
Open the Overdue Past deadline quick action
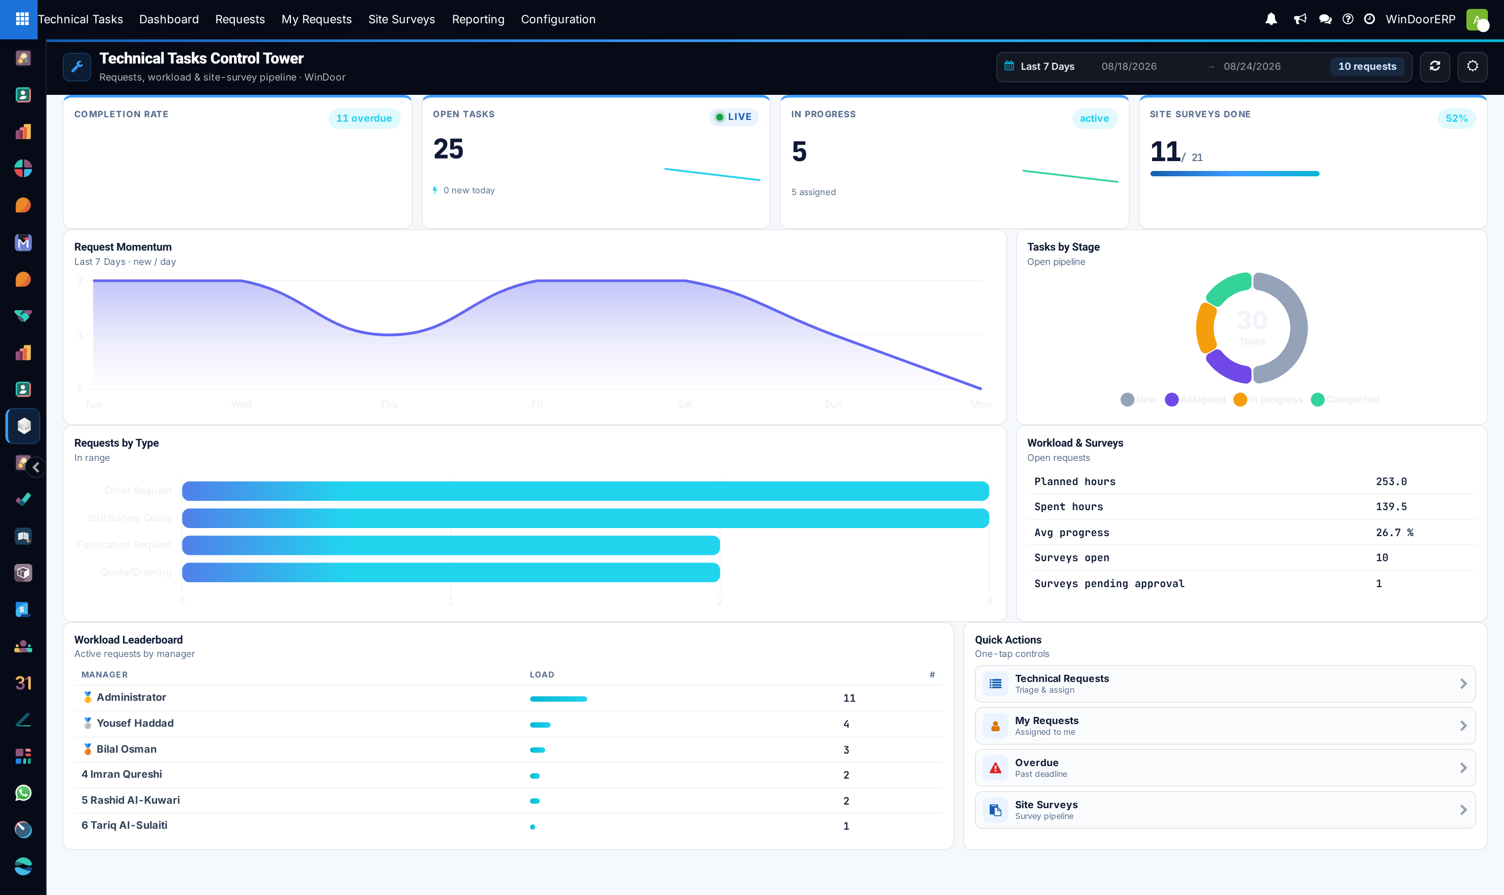(x=1225, y=768)
